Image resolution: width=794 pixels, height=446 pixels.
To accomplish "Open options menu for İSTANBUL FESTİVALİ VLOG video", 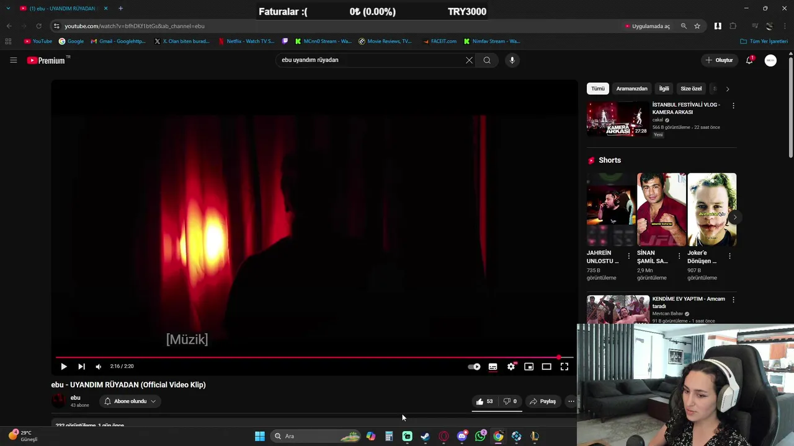I will pyautogui.click(x=733, y=106).
